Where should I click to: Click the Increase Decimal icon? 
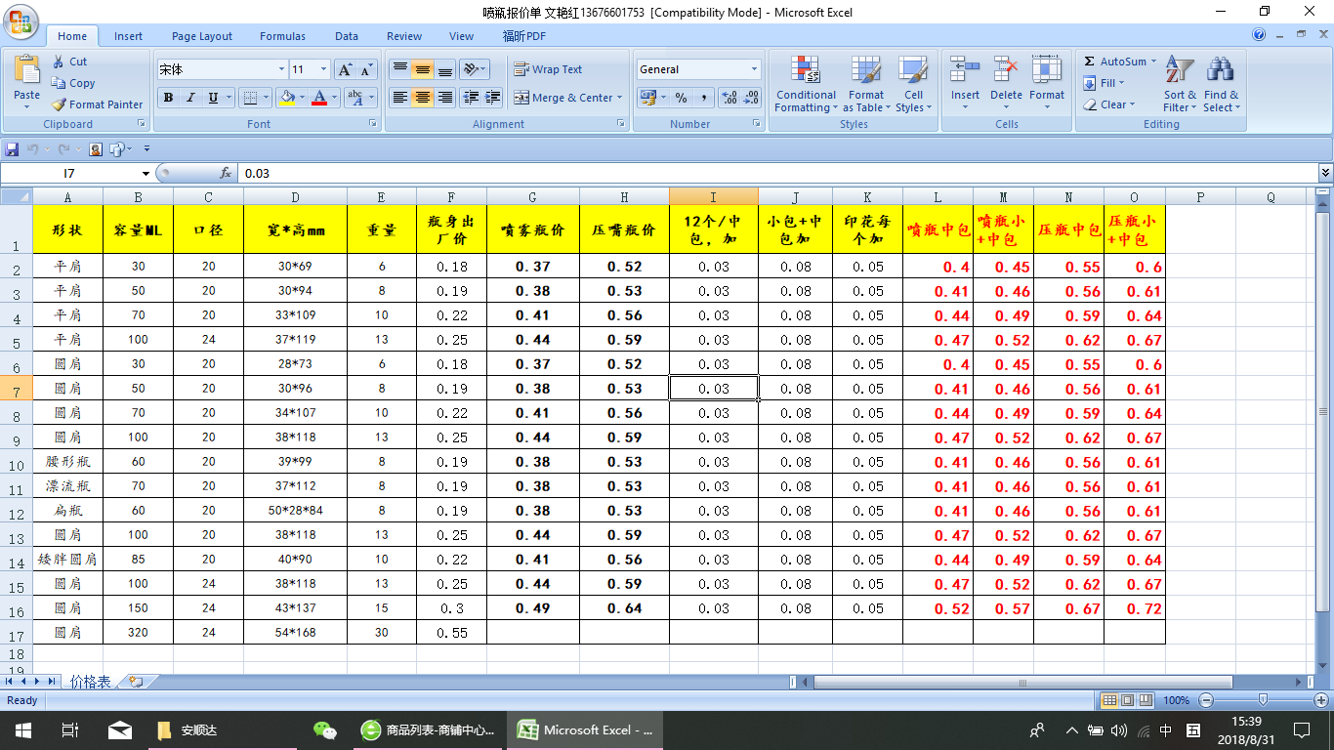pyautogui.click(x=729, y=98)
